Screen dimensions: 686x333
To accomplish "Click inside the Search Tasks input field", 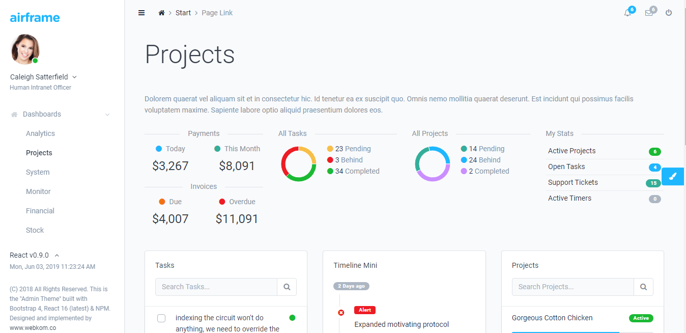I will click(216, 287).
